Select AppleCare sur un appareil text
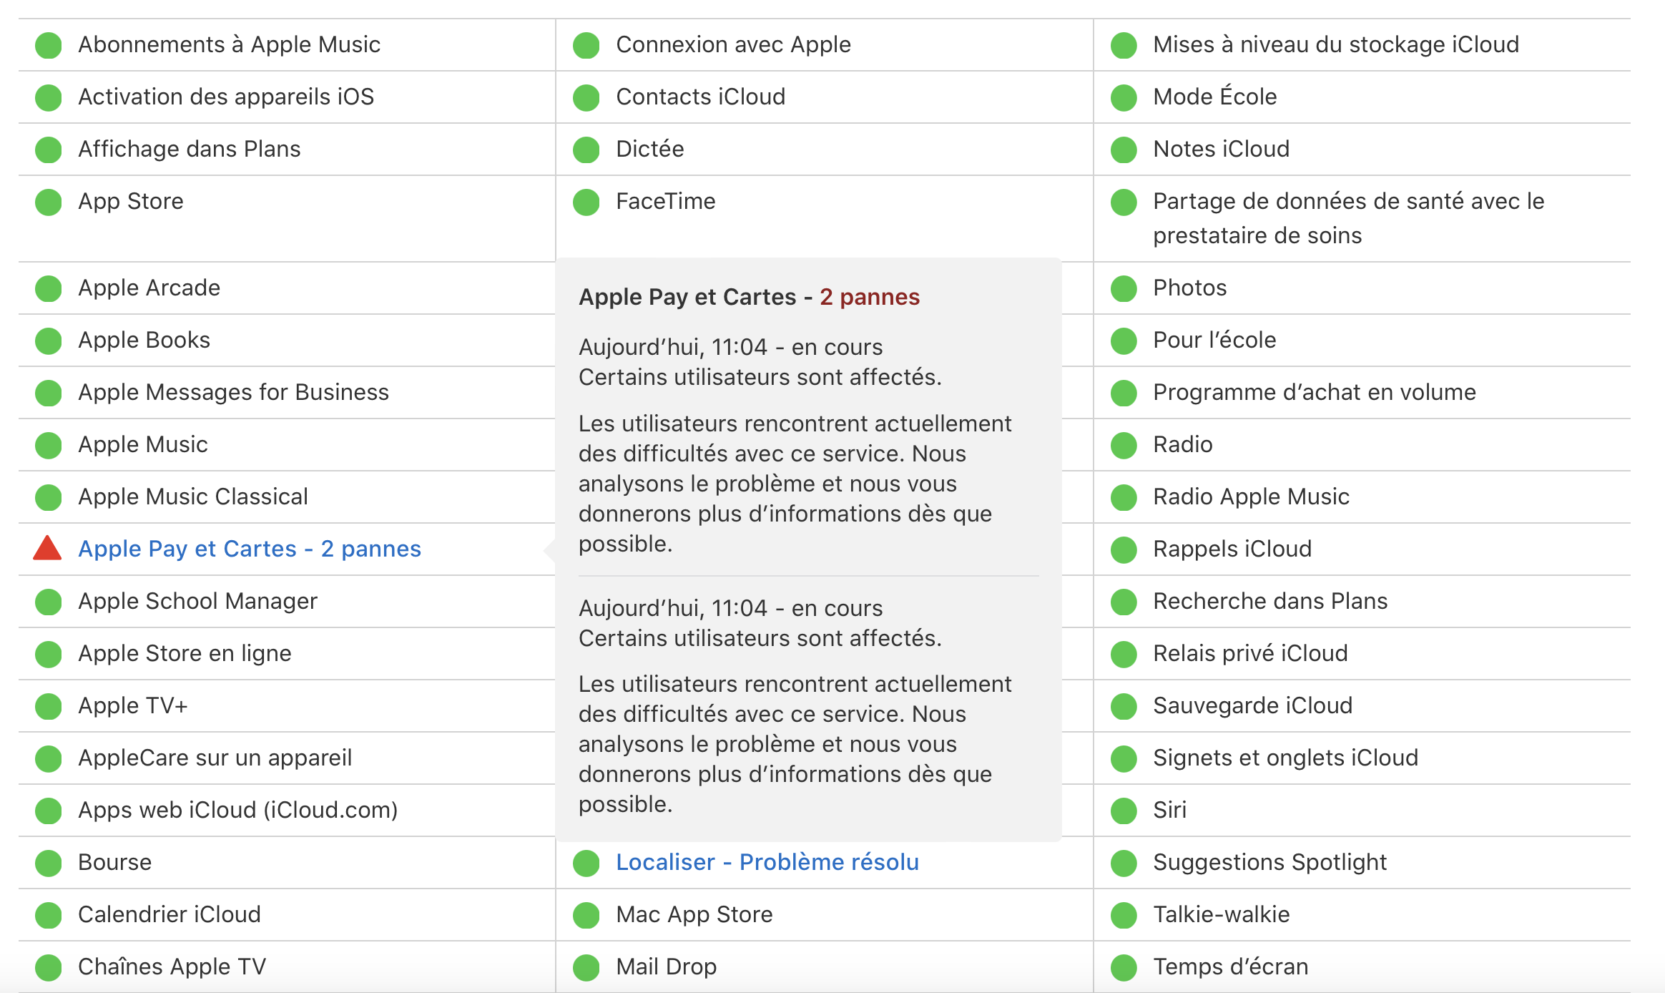The width and height of the screenshot is (1665, 993). click(215, 758)
